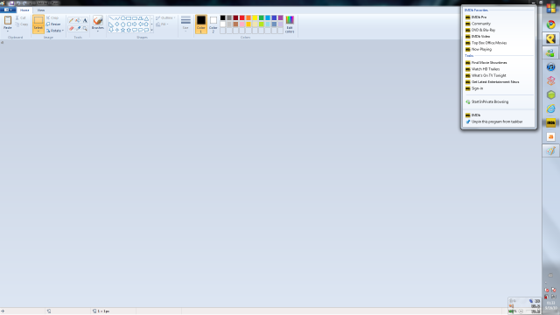560x315 pixels.
Task: Select the Pencil tool
Action: point(71,21)
